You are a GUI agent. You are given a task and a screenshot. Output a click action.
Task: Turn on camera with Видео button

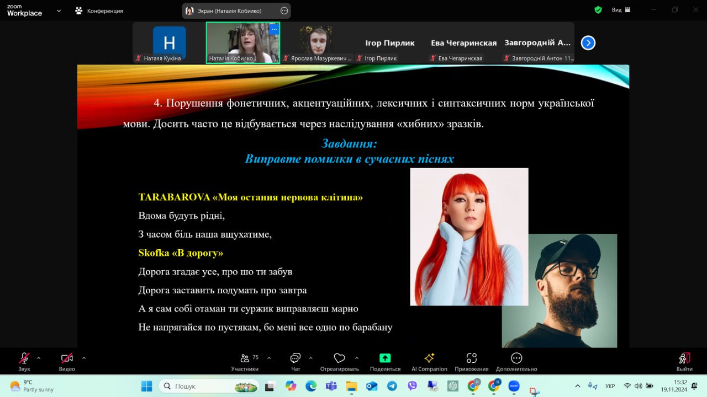67,361
